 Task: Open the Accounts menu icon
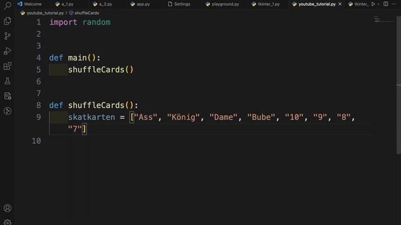coord(8,208)
